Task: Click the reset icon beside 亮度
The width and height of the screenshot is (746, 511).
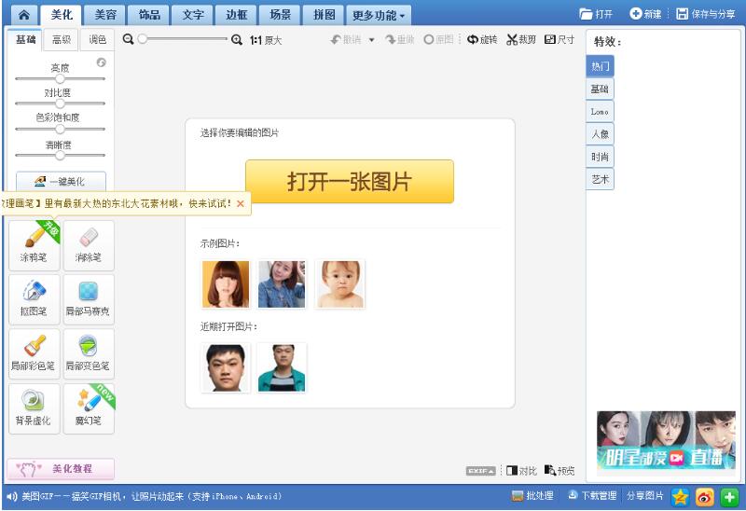Action: 101,62
